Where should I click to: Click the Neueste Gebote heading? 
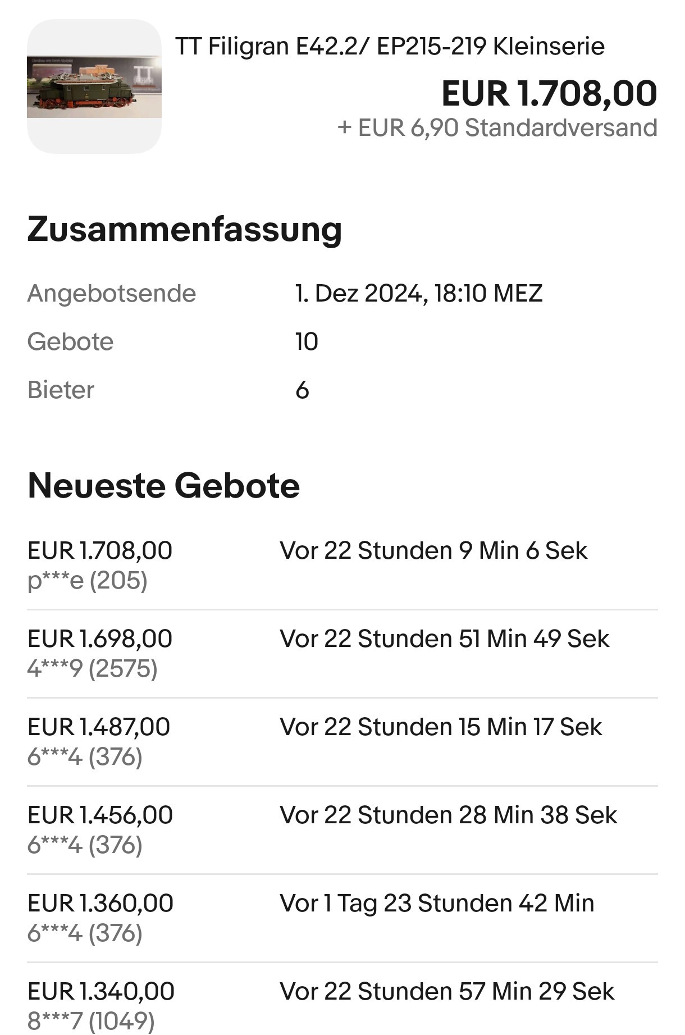163,485
